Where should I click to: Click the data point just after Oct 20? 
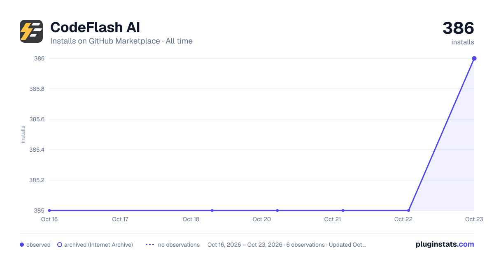click(x=277, y=210)
